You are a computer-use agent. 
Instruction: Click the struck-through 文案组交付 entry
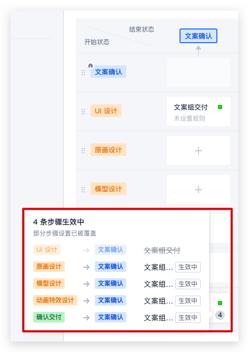162,250
